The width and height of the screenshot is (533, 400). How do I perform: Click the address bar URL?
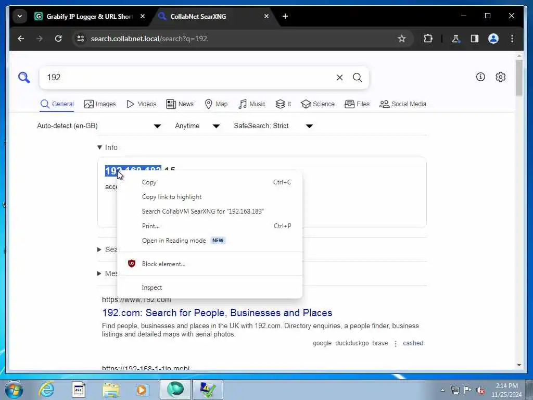[149, 39]
